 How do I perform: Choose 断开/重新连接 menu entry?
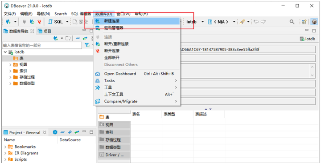pyautogui.click(x=137, y=44)
